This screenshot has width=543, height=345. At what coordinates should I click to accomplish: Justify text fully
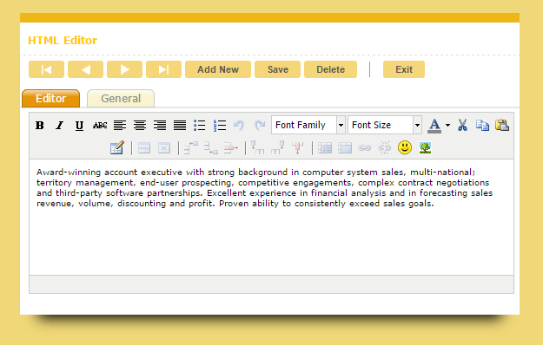coord(180,125)
